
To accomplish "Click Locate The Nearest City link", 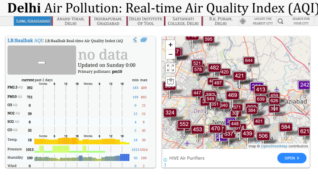I will 263,21.
